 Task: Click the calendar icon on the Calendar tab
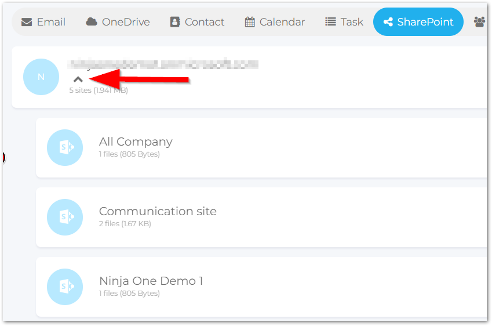tap(250, 22)
